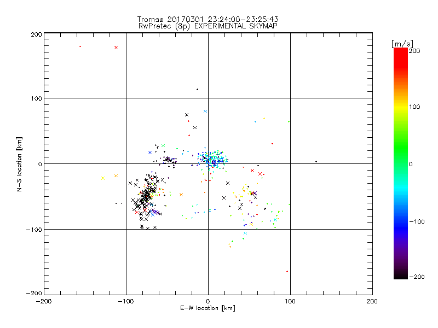Click the red X marker in top-left quadrant
This screenshot has width=438, height=328.
(x=116, y=48)
